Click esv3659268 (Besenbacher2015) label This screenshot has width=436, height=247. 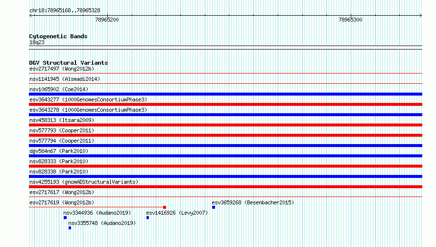pos(253,202)
